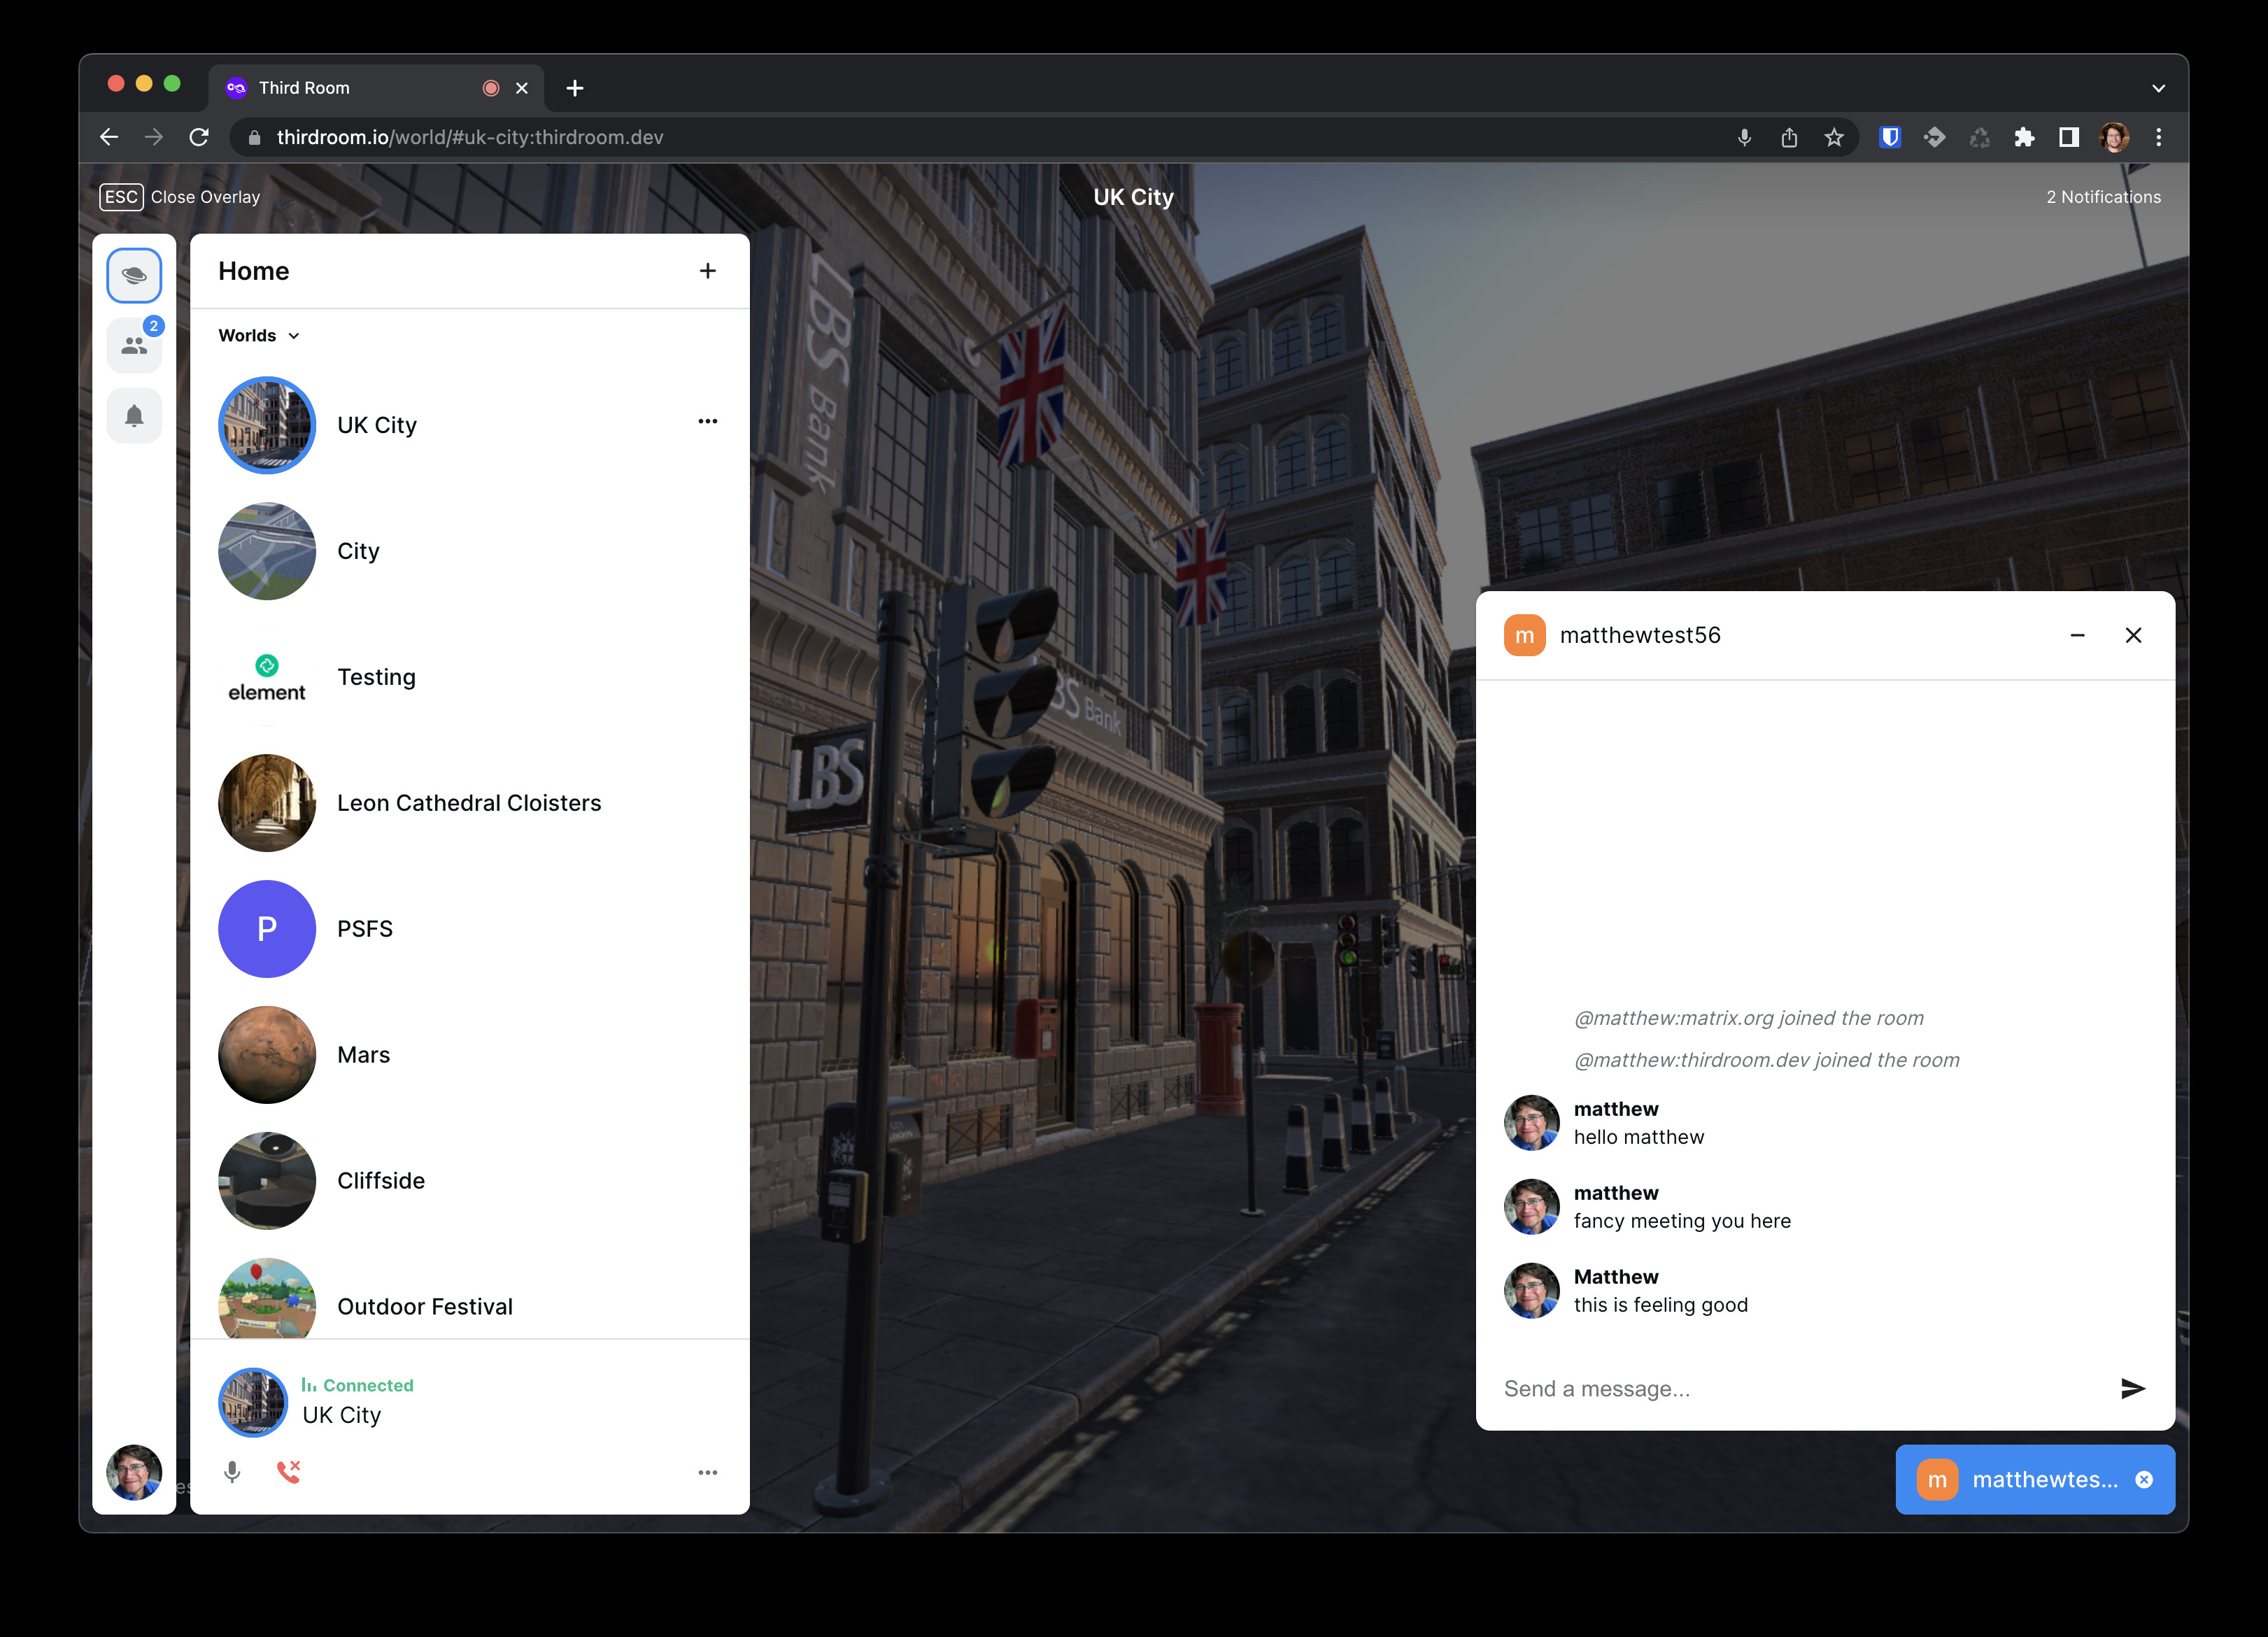This screenshot has width=2268, height=1637.
Task: Send the message with arrow icon
Action: [2132, 1388]
